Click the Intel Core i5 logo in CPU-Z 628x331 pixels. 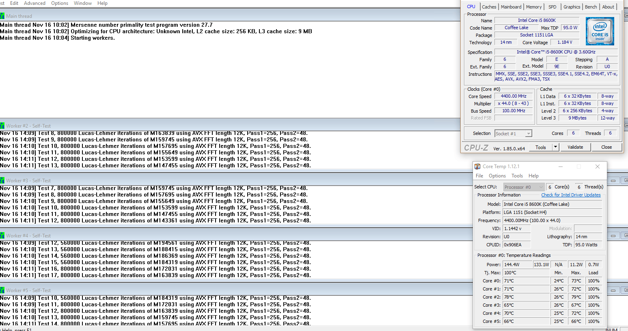(600, 31)
